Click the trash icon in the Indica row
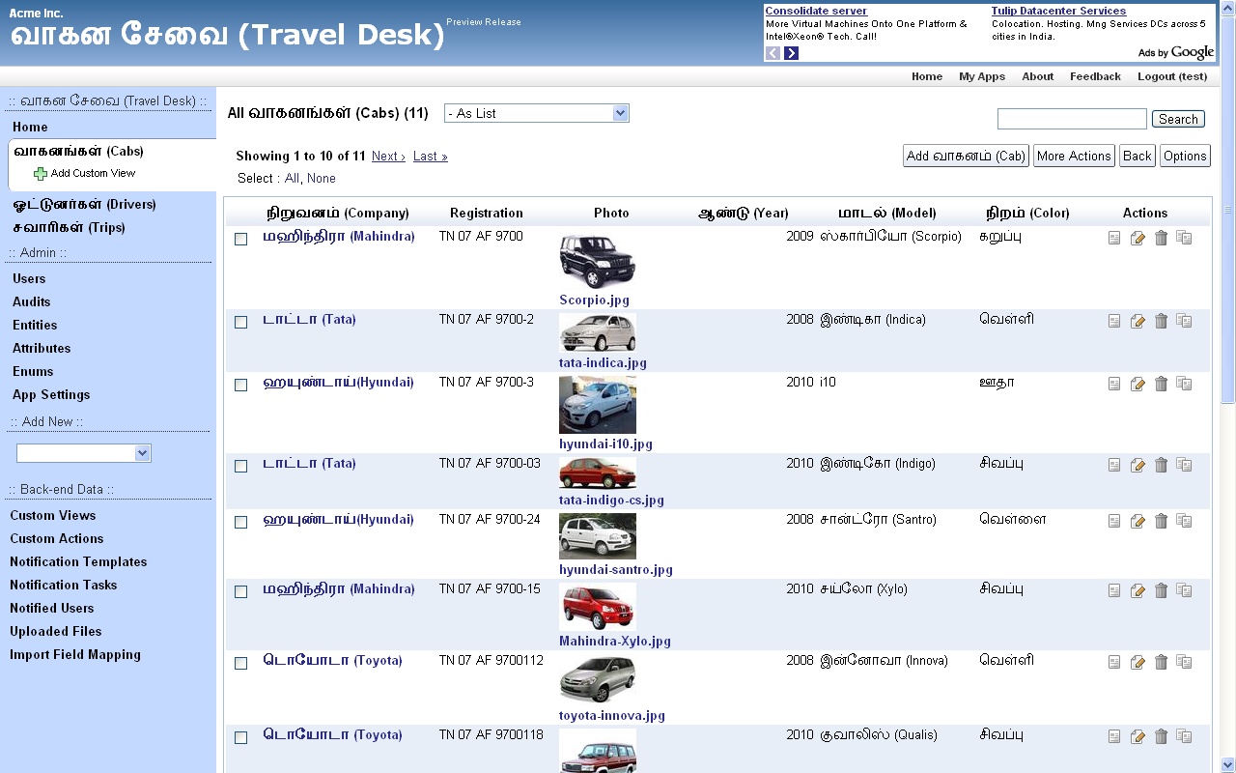Screen dimensions: 1236x773 coord(1161,321)
